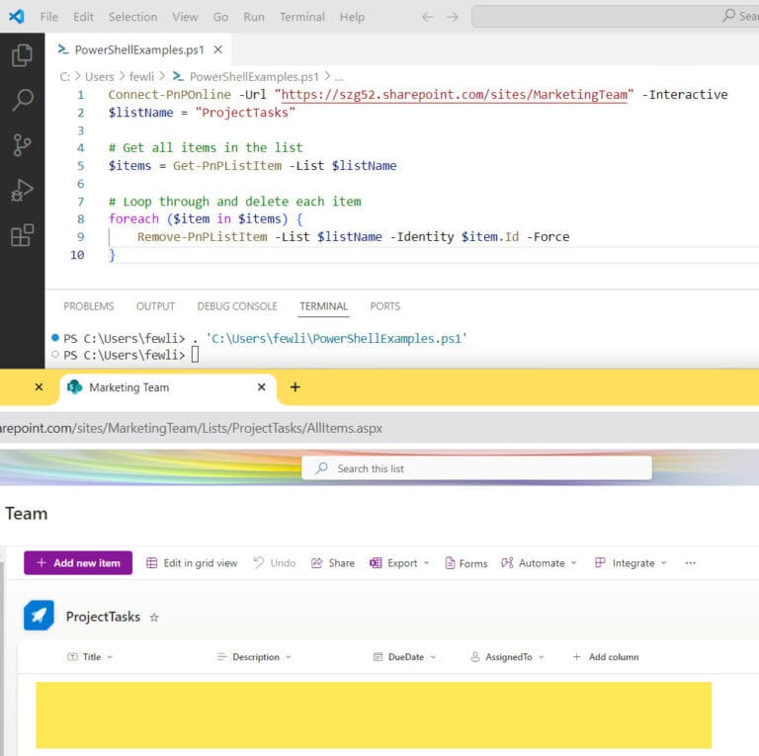
Task: Click the breadcrumb ellipsis segment
Action: tap(339, 76)
